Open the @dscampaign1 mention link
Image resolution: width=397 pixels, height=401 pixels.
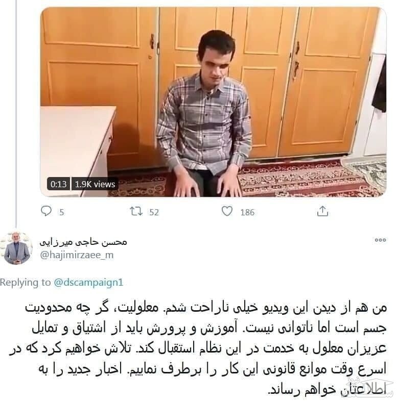(88, 282)
